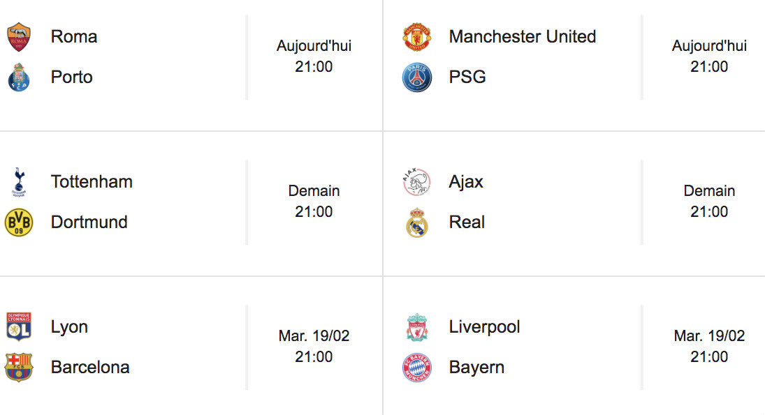Viewport: 765px width, 415px height.
Task: Click the Olympique Lyonnais logo
Action: [19, 326]
